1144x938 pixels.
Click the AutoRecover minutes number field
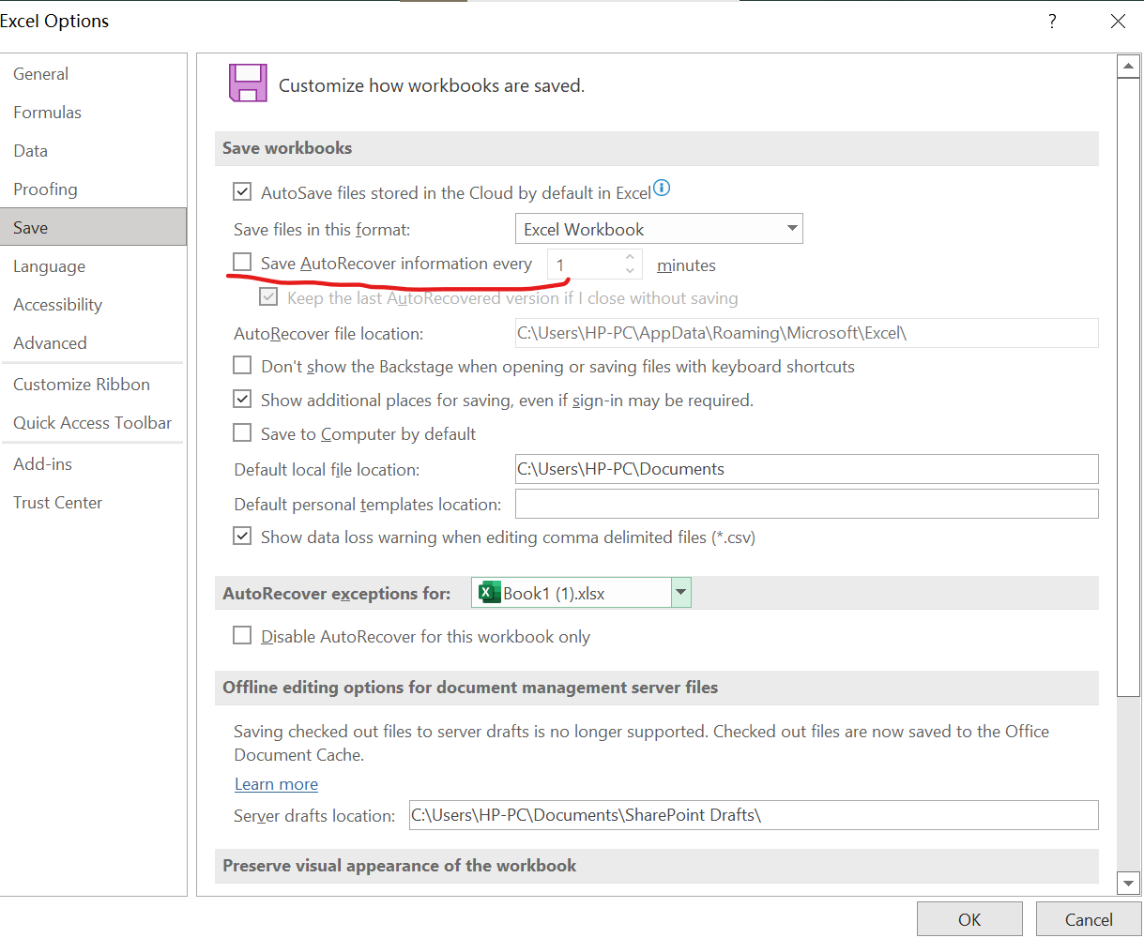(x=585, y=265)
